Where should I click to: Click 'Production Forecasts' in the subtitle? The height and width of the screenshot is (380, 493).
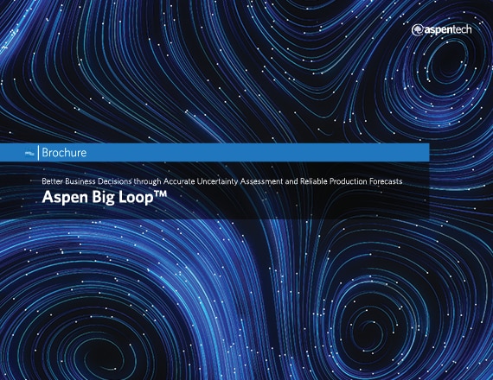pyautogui.click(x=366, y=181)
